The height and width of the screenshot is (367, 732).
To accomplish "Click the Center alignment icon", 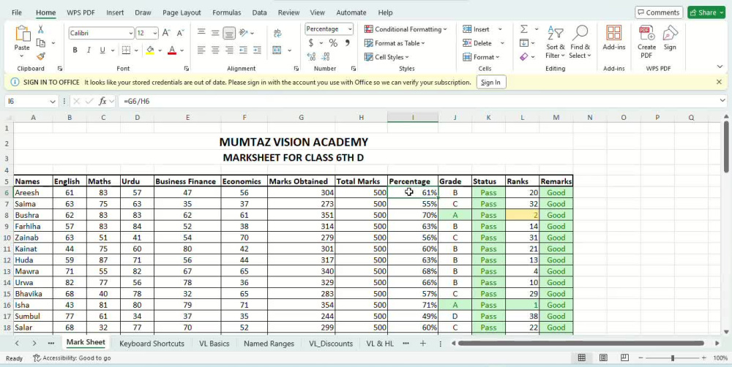I will pyautogui.click(x=215, y=50).
